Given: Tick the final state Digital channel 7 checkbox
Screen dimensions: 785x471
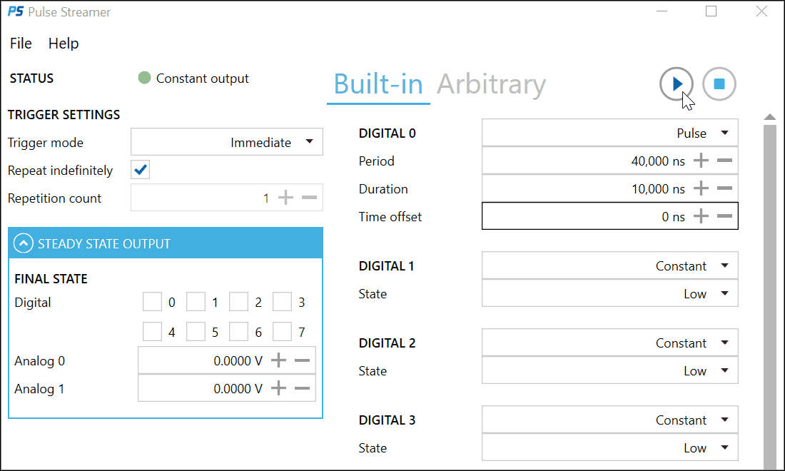Looking at the screenshot, I should click(282, 332).
